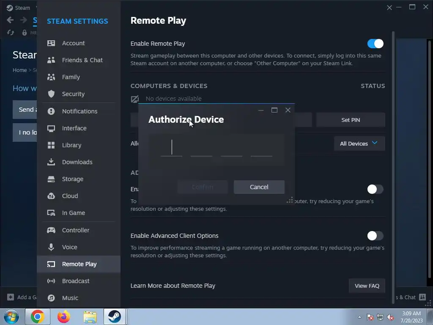Click the Interface monitor icon

51,128
